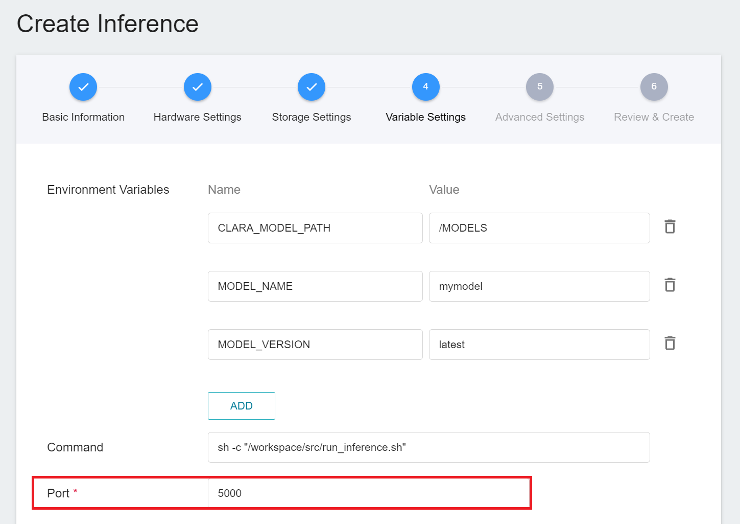
Task: Focus the Port input field
Action: coord(368,493)
